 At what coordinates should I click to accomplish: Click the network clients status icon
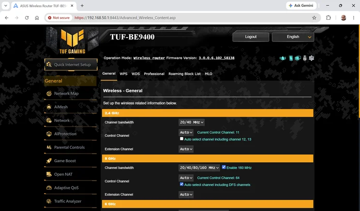coord(298,58)
